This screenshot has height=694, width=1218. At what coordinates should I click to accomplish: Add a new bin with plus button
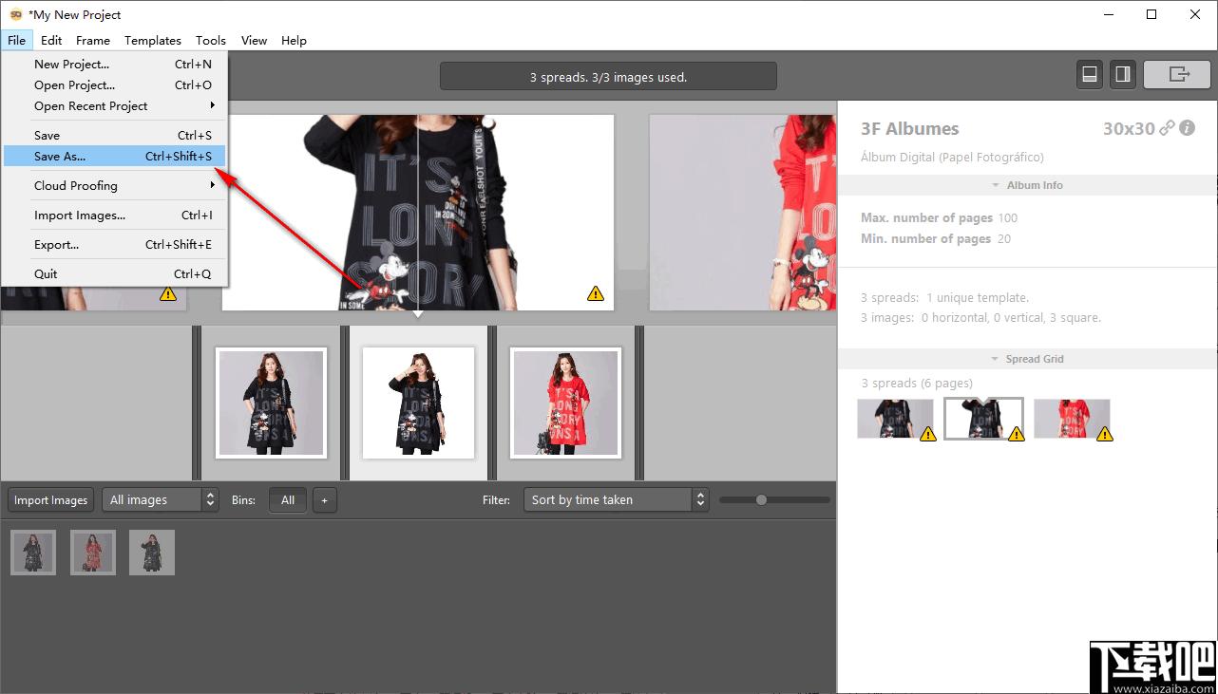coord(324,500)
